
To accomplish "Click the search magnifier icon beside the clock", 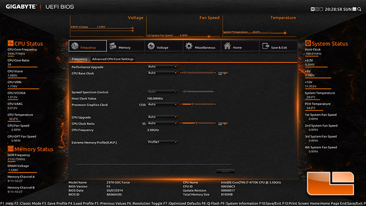I will click(359, 9).
